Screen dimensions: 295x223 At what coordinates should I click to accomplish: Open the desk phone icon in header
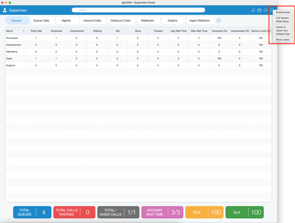pyautogui.click(x=259, y=10)
